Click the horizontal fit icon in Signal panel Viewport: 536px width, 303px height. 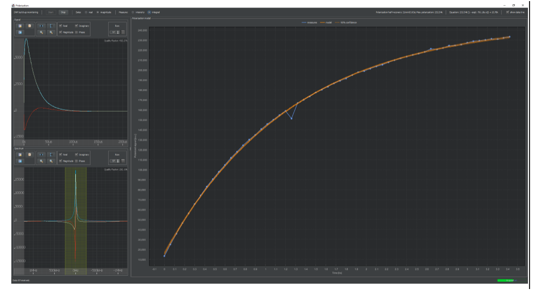click(41, 26)
